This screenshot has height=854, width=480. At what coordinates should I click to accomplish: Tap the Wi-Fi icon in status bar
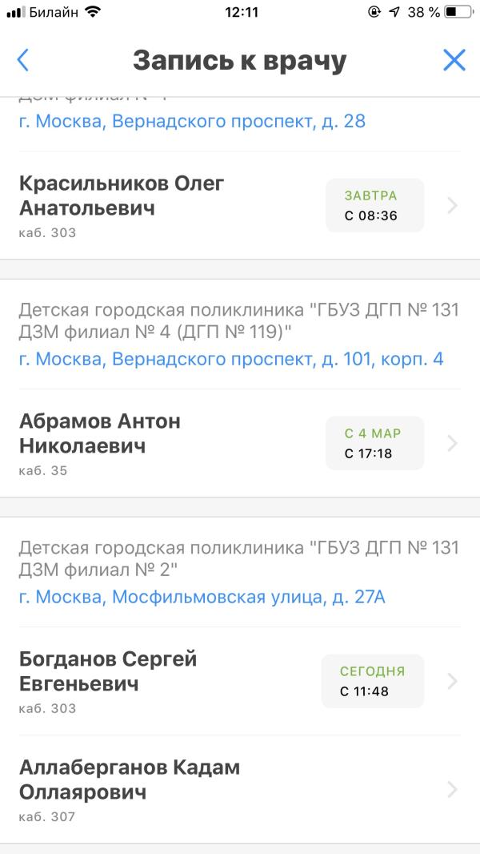[x=94, y=11]
